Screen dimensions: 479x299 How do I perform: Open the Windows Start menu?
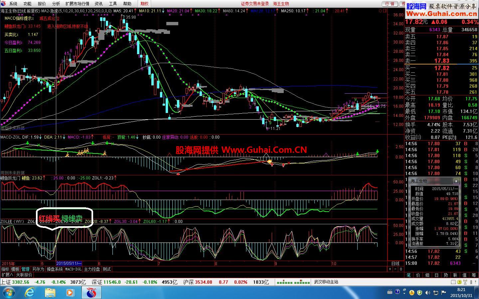coord(9,292)
